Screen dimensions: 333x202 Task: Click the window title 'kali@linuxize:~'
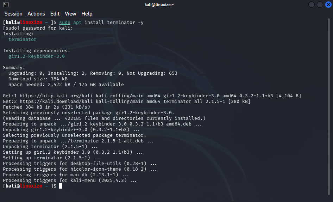[x=159, y=5]
